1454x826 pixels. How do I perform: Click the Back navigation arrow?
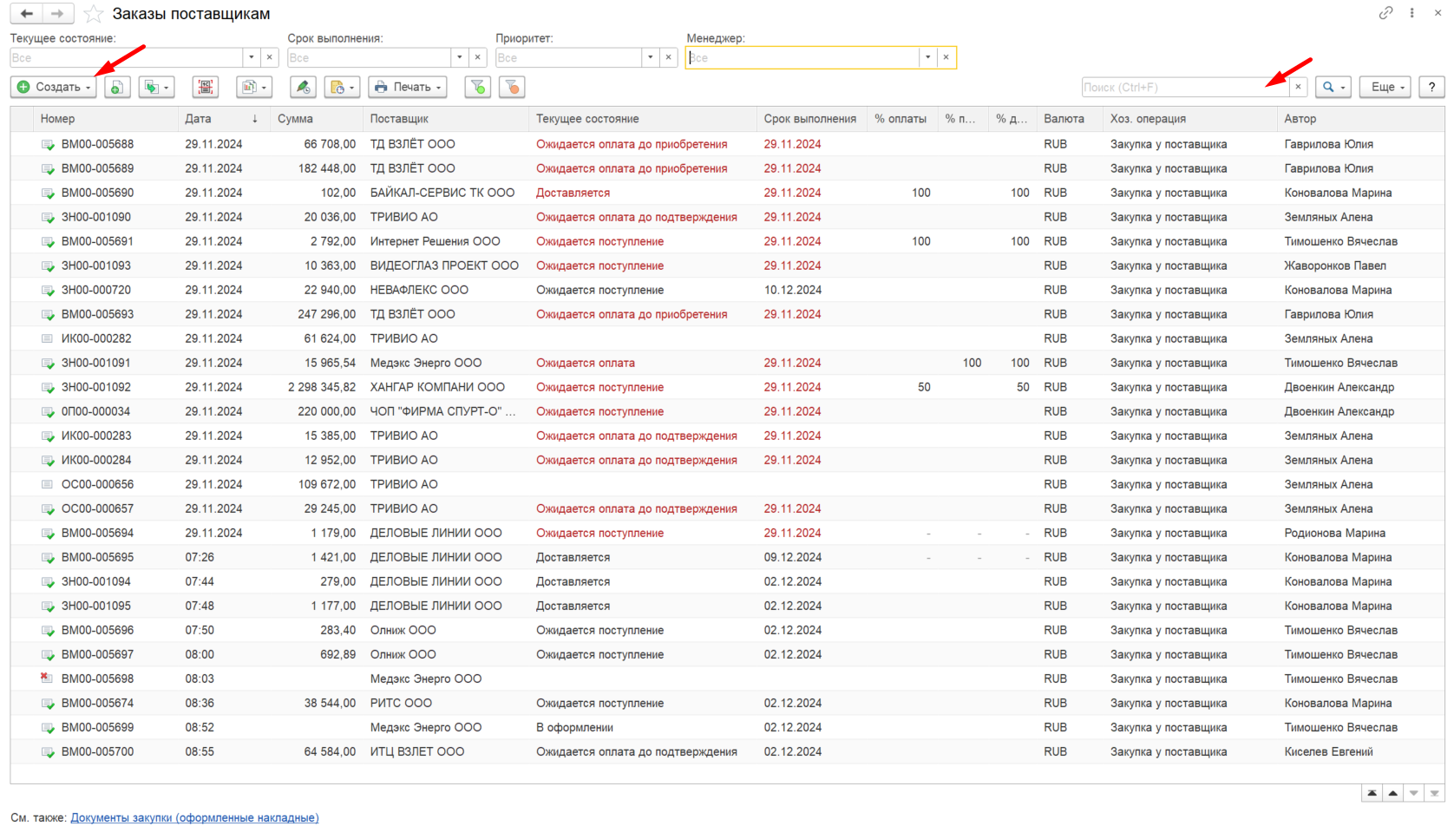pos(27,14)
